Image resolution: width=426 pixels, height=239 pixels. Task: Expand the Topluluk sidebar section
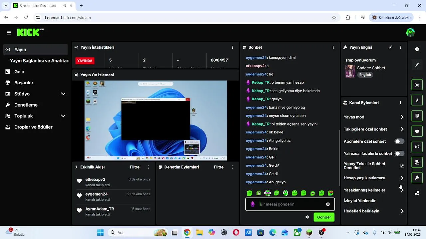coord(63,116)
